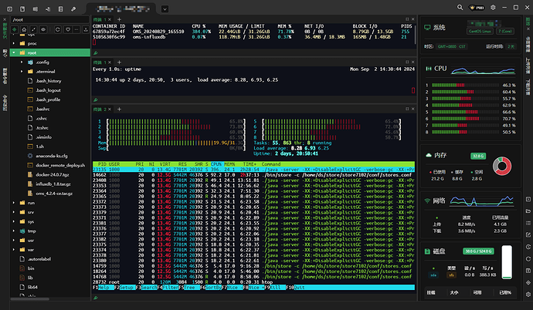Click the key/pen icon in the top toolbar
The image size is (533, 310).
point(73,9)
